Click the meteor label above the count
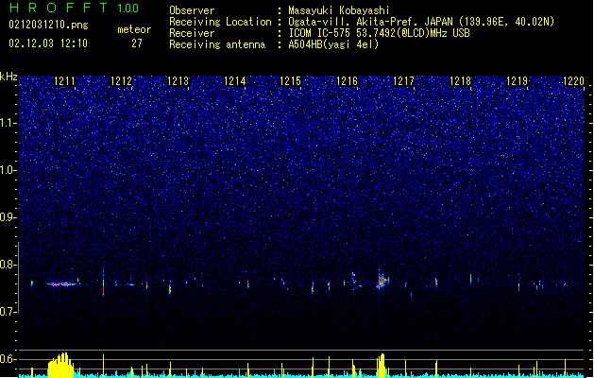The image size is (594, 378). (x=134, y=29)
